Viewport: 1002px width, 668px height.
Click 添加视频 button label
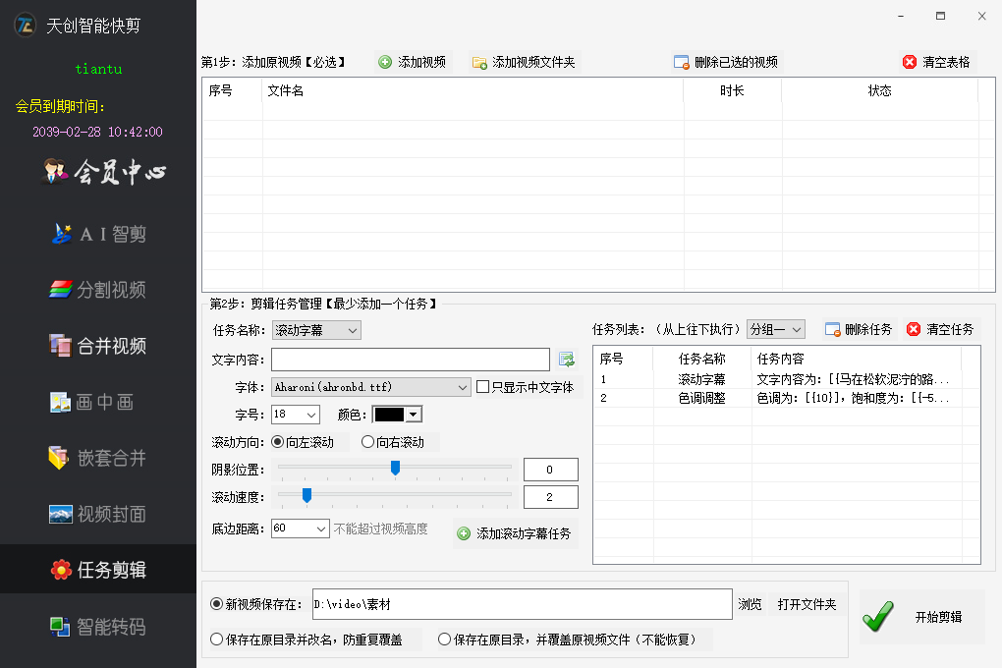[x=421, y=62]
